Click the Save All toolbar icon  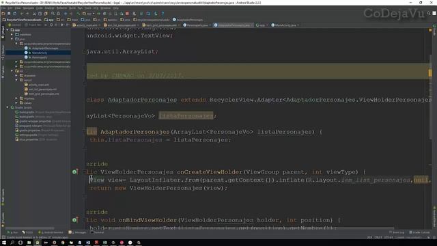coord(9,14)
